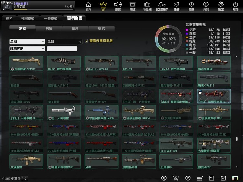Select 深淵惡魔-KSG12 weapon card

tap(26, 96)
